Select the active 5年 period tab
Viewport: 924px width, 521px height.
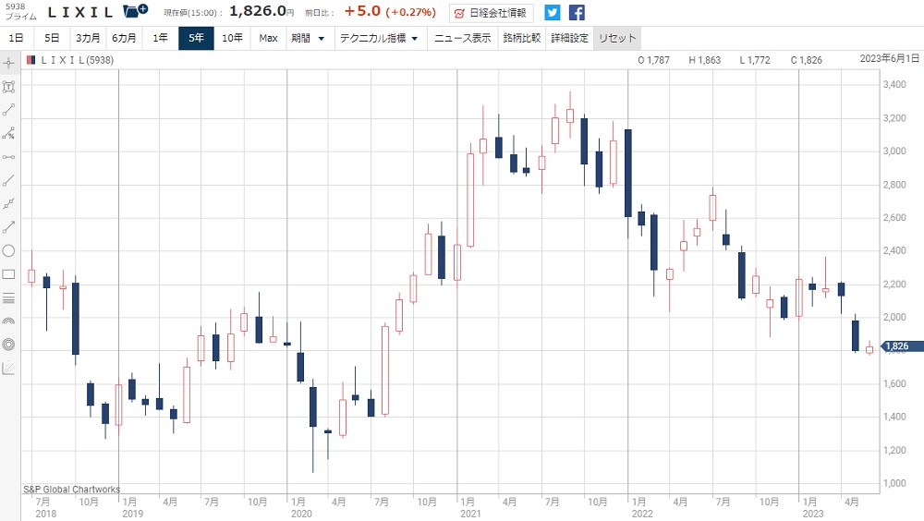pos(196,38)
